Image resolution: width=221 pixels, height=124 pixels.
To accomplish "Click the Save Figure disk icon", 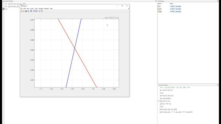I will (26, 11).
